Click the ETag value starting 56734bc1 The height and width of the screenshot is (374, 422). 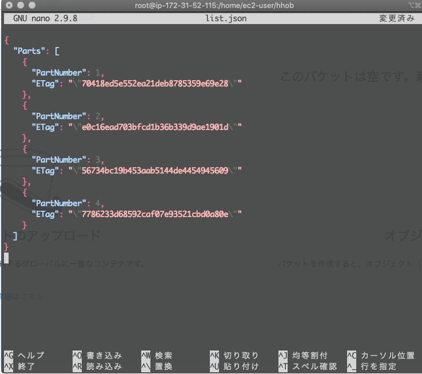tap(155, 171)
